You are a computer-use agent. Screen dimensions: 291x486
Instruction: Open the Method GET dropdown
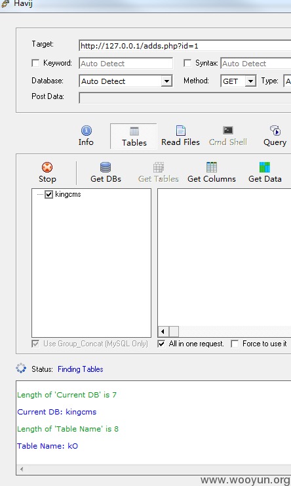point(250,81)
